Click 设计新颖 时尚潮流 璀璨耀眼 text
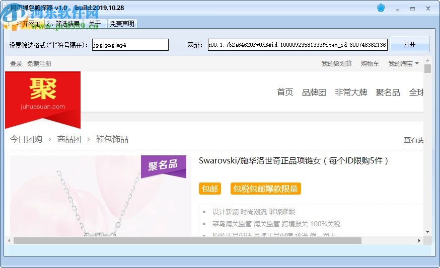The width and height of the screenshot is (440, 268). (x=254, y=212)
